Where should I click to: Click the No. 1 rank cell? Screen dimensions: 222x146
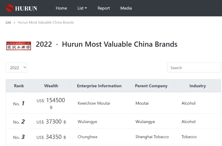pos(19,103)
